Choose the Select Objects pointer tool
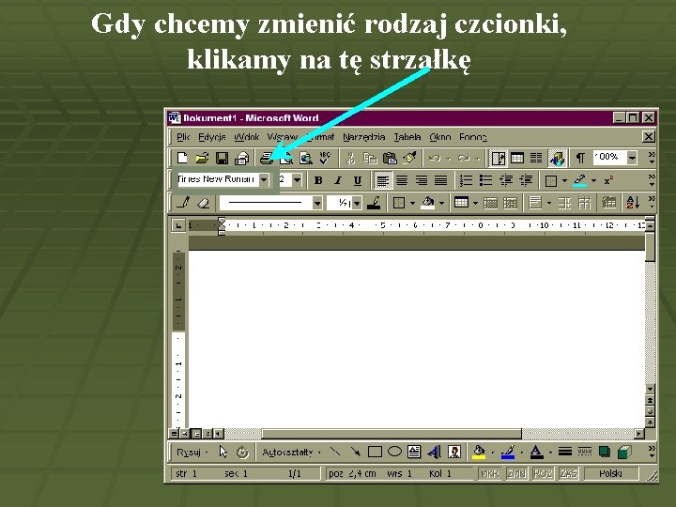This screenshot has height=507, width=676. coord(223,452)
